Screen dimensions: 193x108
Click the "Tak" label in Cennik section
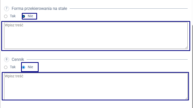coord(13,67)
